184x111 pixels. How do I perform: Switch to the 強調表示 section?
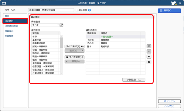coord(9,31)
